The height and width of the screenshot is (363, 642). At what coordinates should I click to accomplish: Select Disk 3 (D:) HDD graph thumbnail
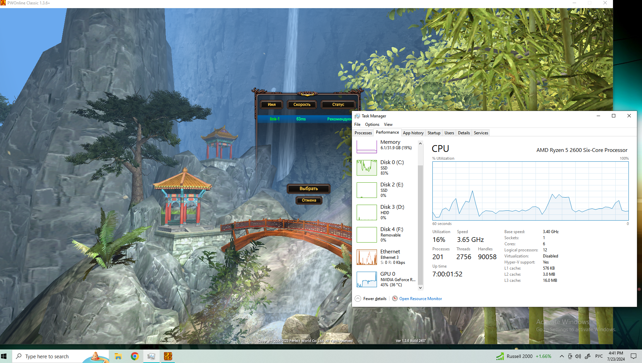pos(366,212)
